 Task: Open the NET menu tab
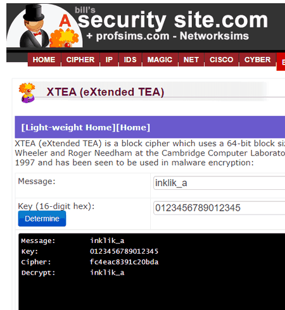(x=191, y=59)
